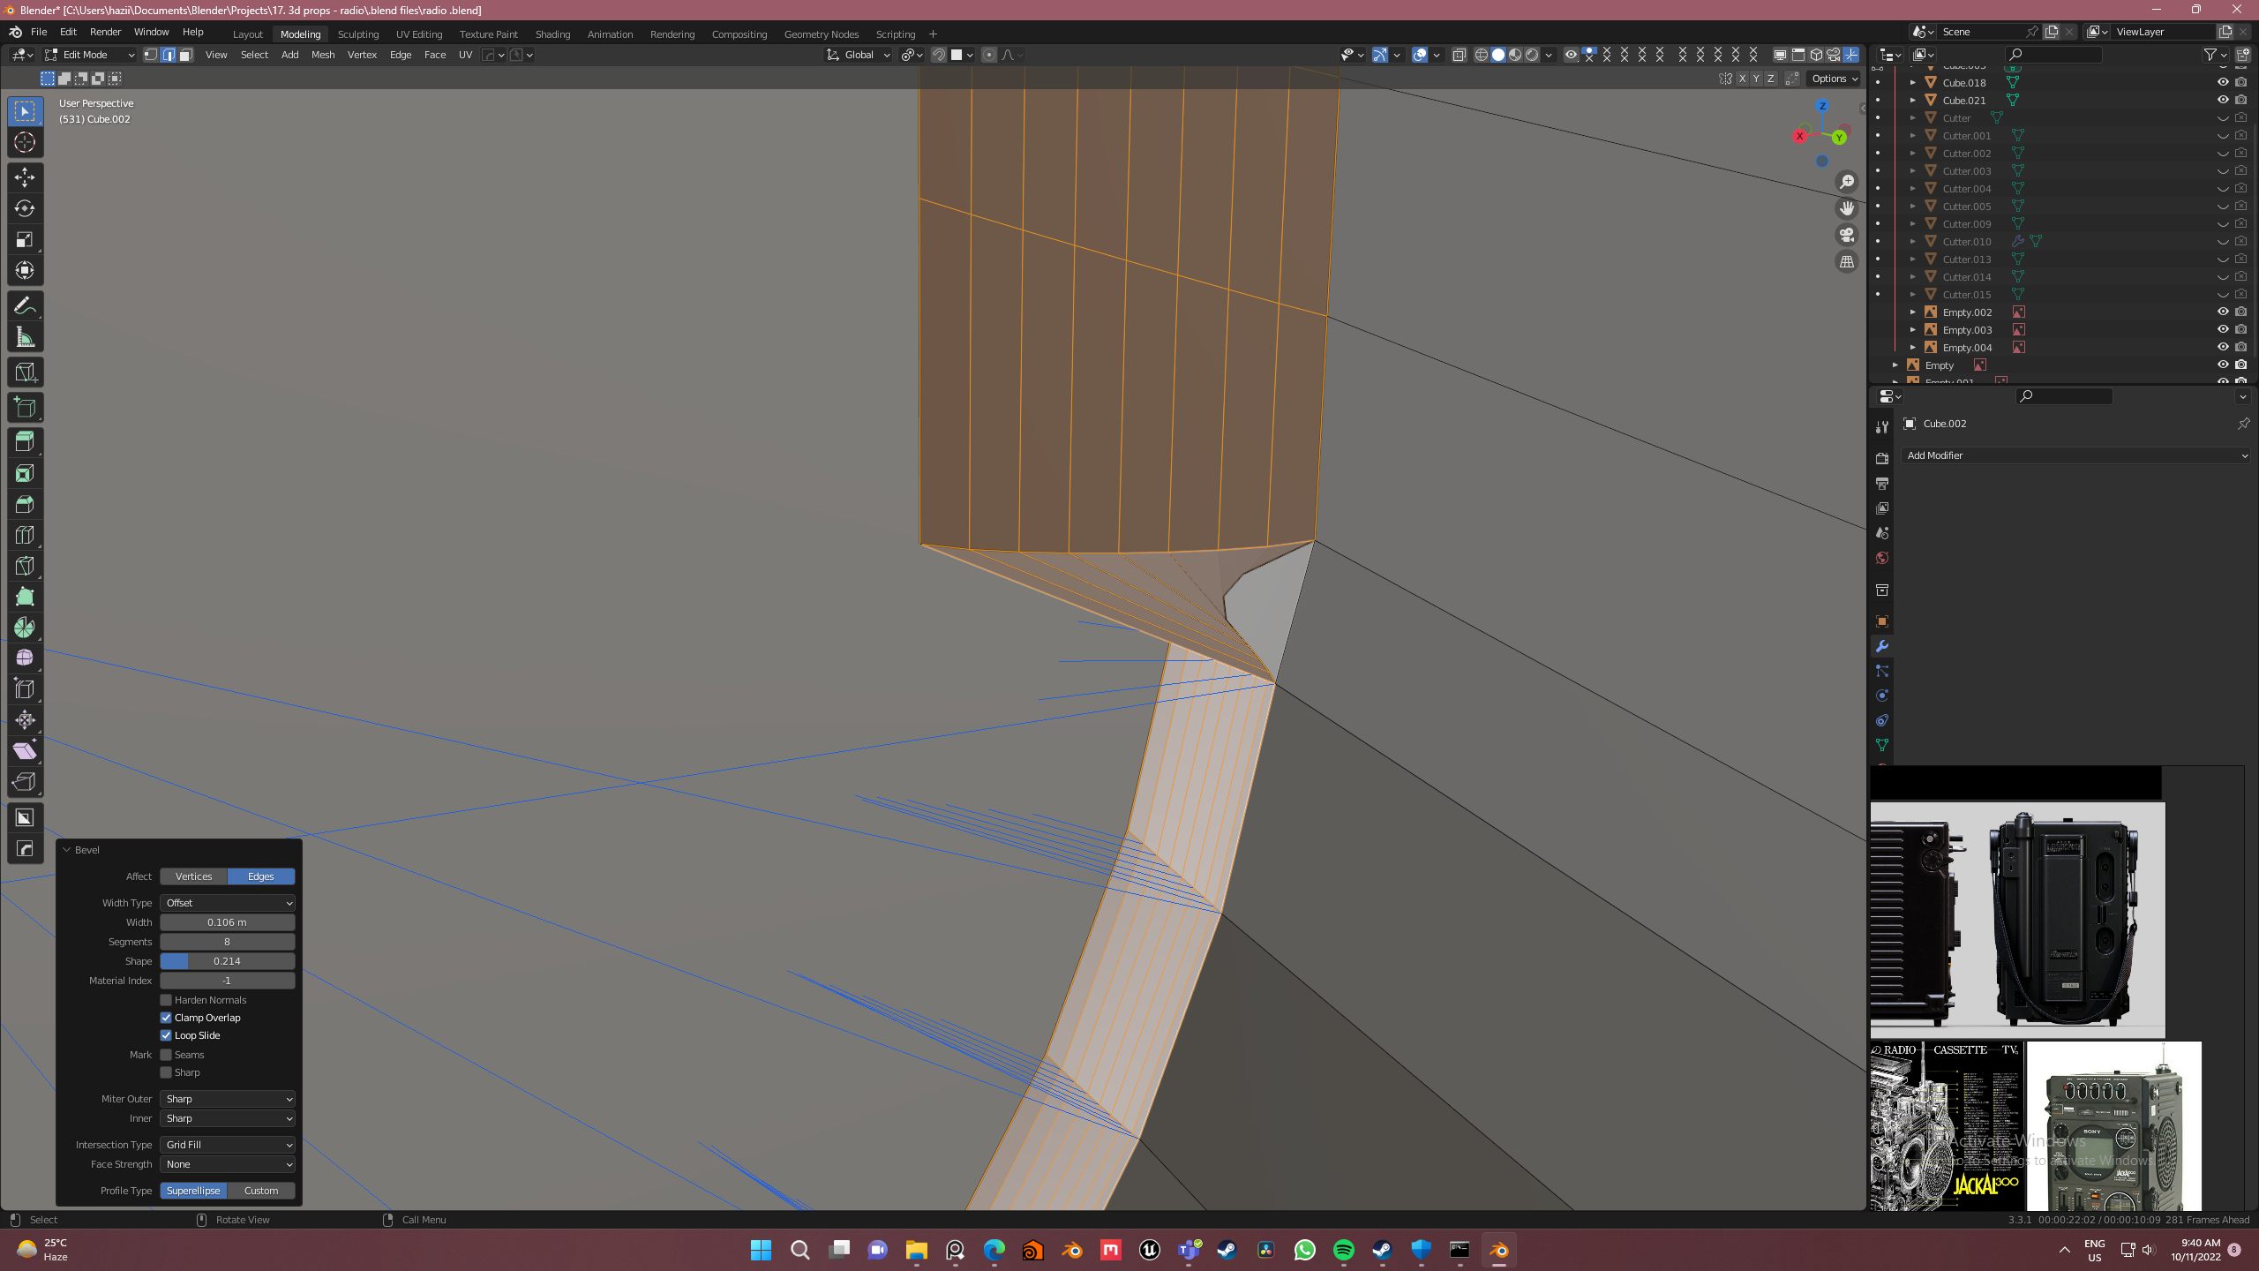This screenshot has height=1271, width=2259.
Task: Open the Add Modifier dropdown
Action: [x=2076, y=455]
